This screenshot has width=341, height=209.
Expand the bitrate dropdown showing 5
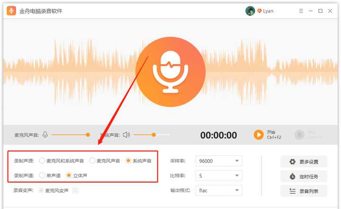[x=219, y=175]
